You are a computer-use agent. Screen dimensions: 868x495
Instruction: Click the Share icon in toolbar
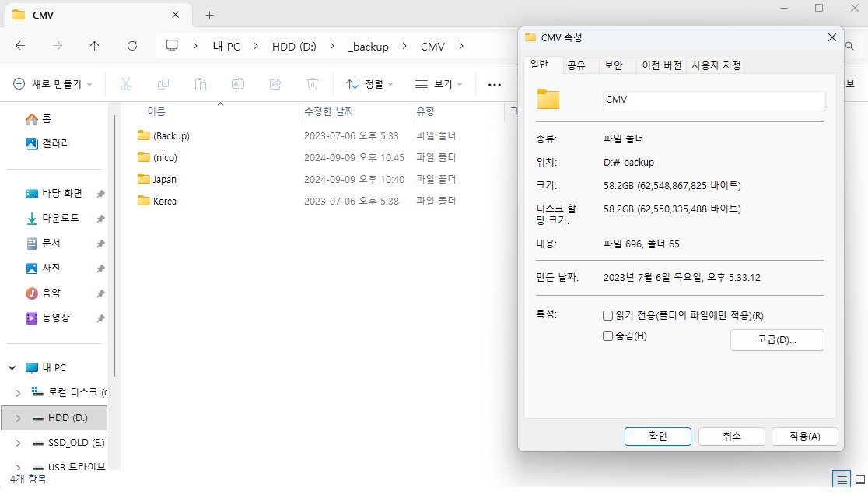[x=275, y=84]
